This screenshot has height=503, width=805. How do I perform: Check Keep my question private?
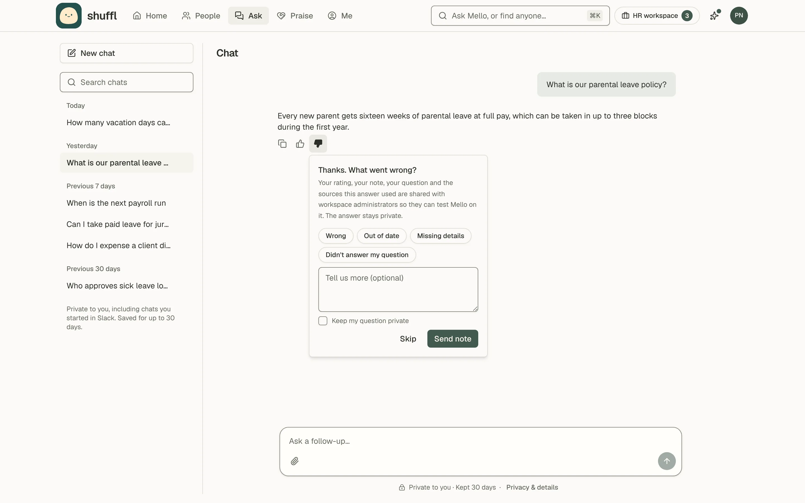pos(323,321)
